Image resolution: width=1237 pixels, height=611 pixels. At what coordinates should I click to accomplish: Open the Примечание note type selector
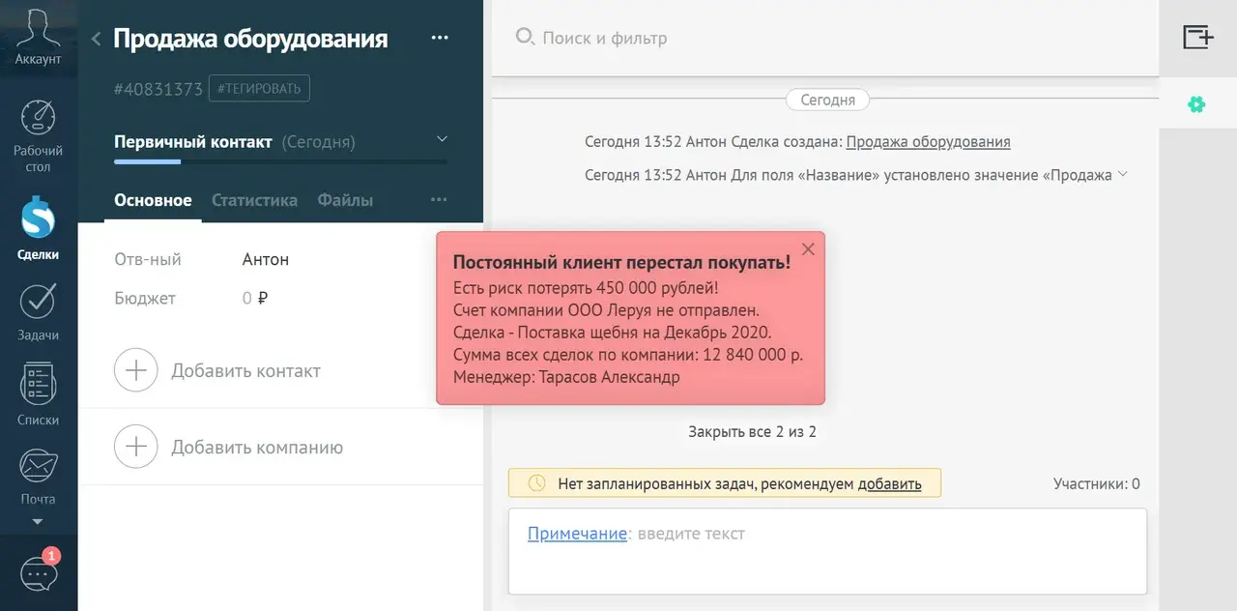(x=577, y=533)
